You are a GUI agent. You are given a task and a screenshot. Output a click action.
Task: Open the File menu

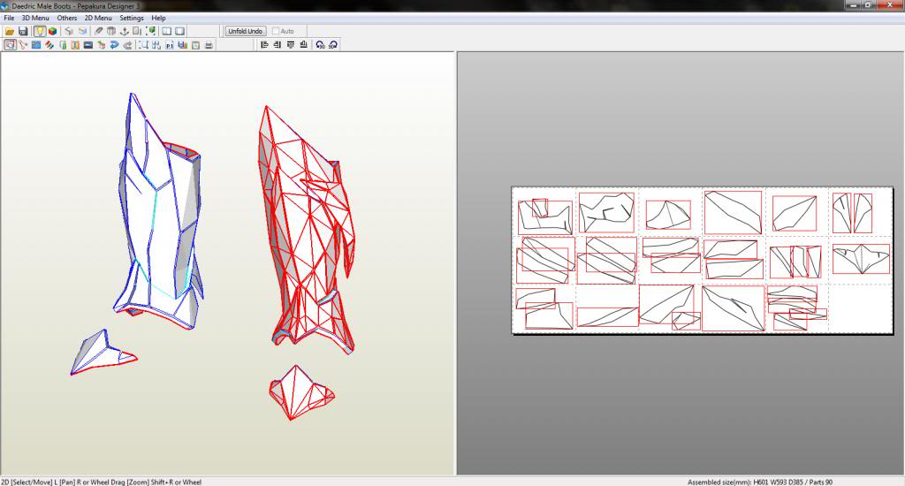pyautogui.click(x=9, y=18)
